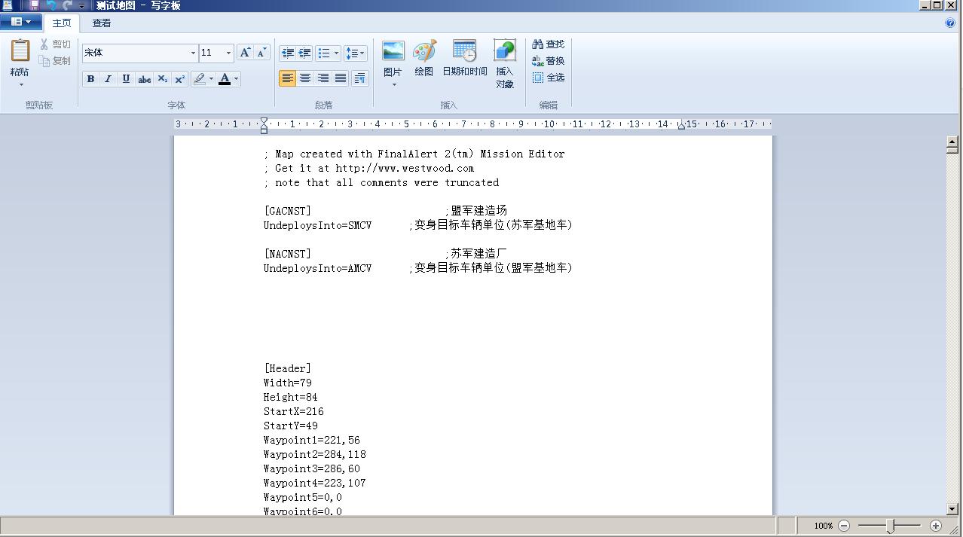
Task: Open the highlight color dropdown arrow
Action: click(211, 79)
